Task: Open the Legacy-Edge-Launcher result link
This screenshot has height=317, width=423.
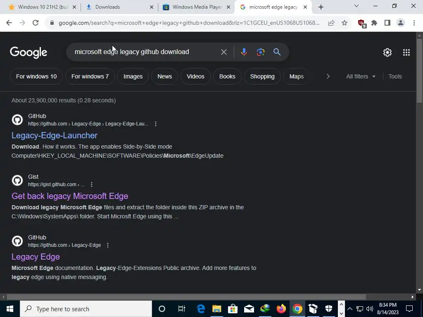Action: pyautogui.click(x=55, y=135)
